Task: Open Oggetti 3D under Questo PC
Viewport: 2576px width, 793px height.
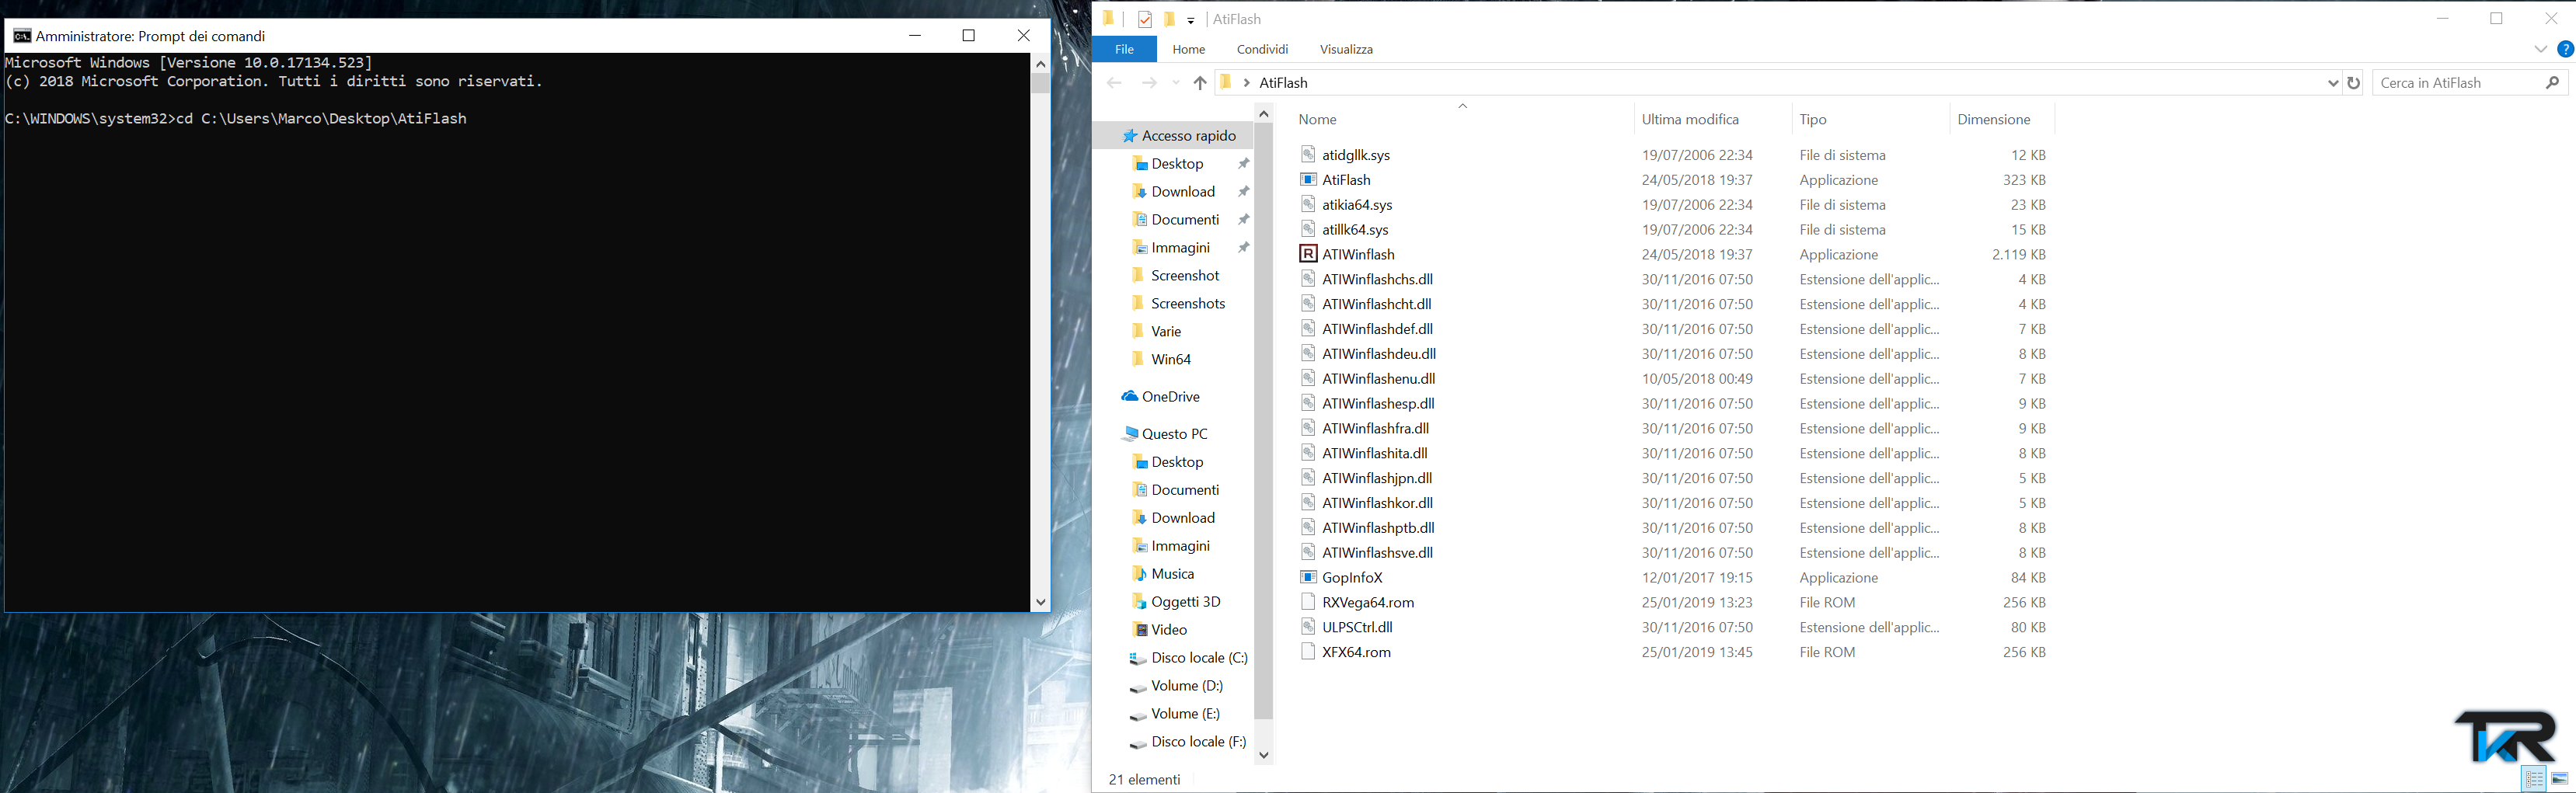Action: pos(1185,602)
